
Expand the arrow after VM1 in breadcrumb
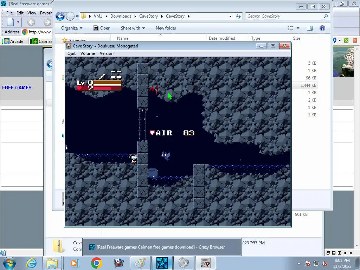pos(106,16)
